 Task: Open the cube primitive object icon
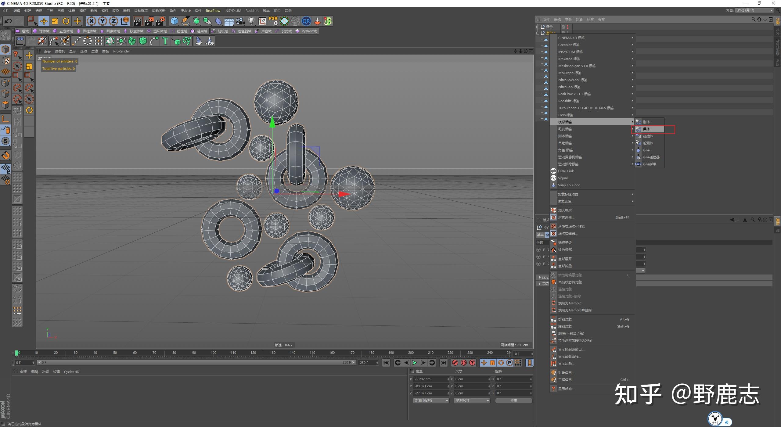click(x=174, y=21)
